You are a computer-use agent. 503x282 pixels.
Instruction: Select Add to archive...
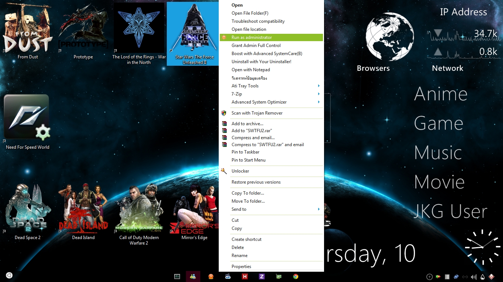(x=271, y=124)
